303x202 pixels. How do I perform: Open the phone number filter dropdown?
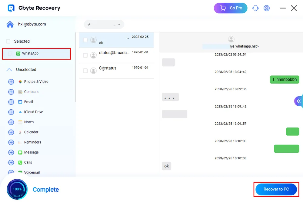click(104, 24)
